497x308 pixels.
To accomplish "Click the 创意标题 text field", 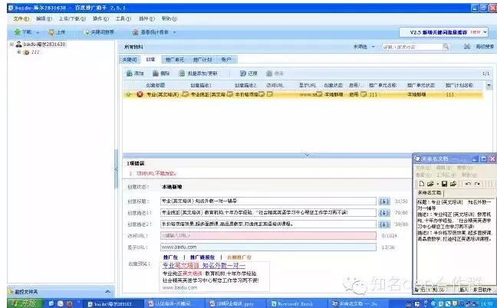I will [x=268, y=202].
